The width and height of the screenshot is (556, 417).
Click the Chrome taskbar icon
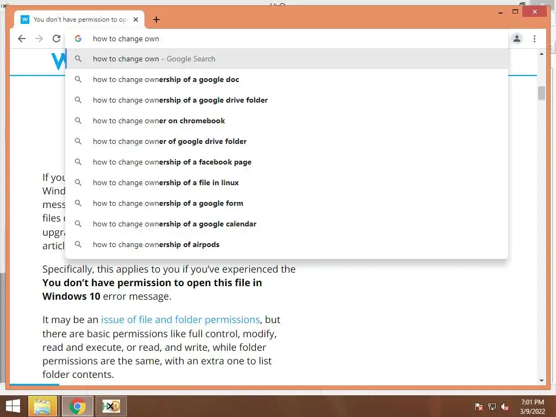(x=77, y=406)
